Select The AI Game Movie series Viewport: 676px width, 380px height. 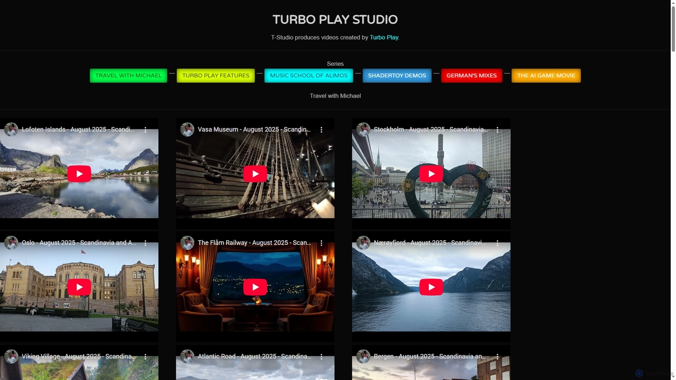click(x=546, y=75)
